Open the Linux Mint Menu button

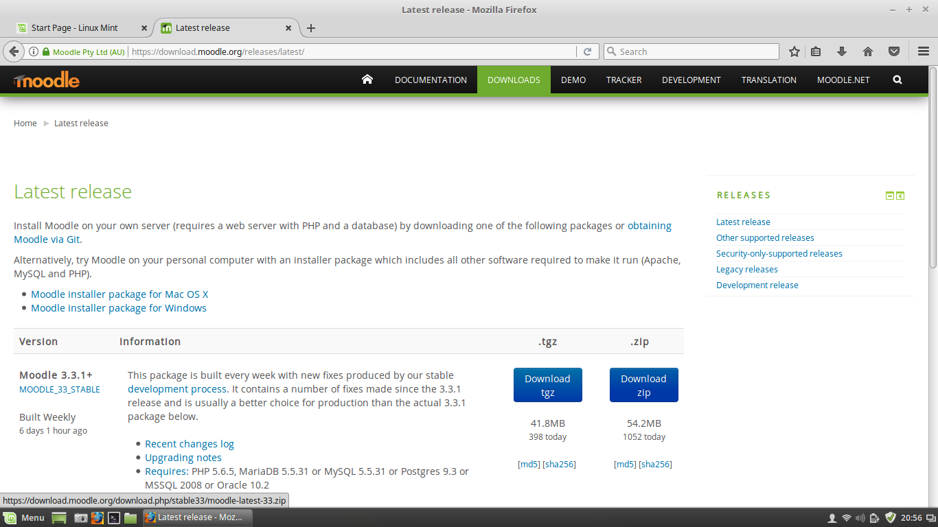coord(25,517)
